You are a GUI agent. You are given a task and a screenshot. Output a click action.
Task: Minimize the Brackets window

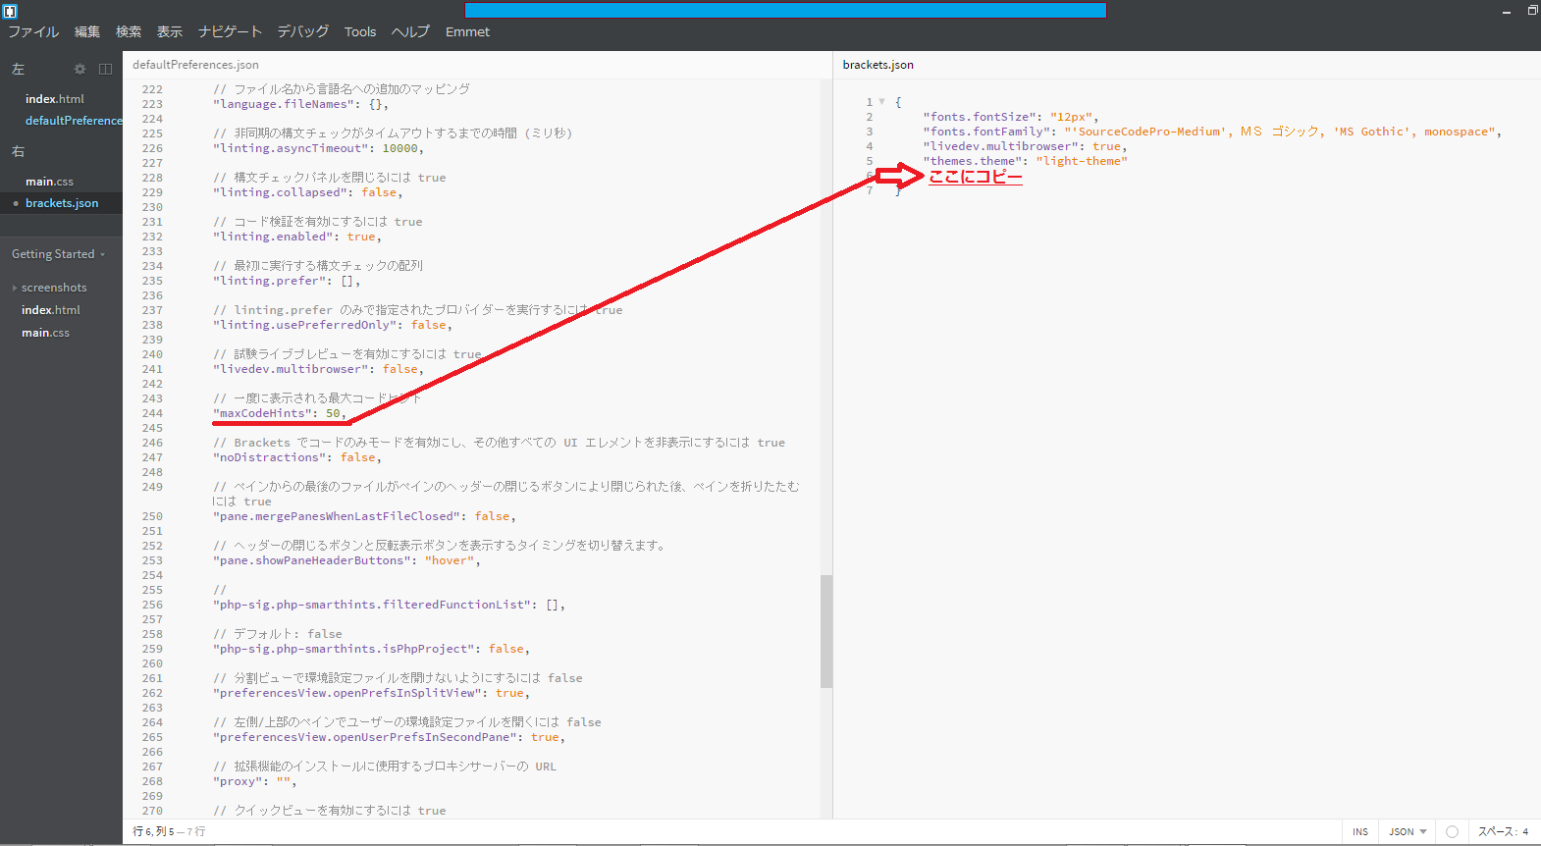[x=1506, y=11]
